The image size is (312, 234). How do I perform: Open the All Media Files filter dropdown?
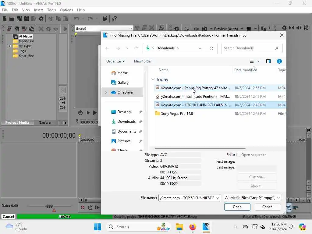pyautogui.click(x=278, y=198)
